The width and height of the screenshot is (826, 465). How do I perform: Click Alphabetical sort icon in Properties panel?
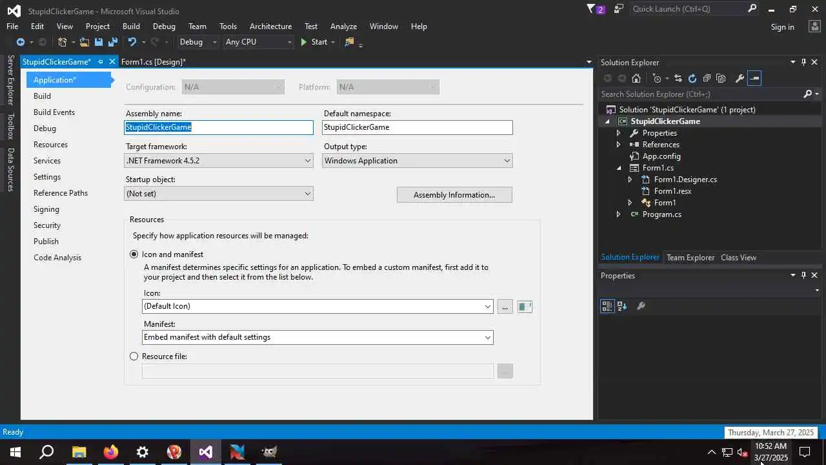pos(622,306)
